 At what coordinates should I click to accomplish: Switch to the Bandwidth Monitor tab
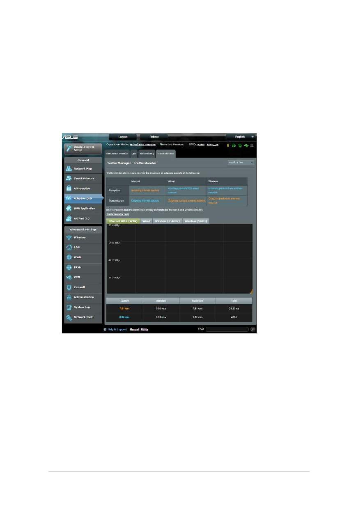pyautogui.click(x=117, y=154)
